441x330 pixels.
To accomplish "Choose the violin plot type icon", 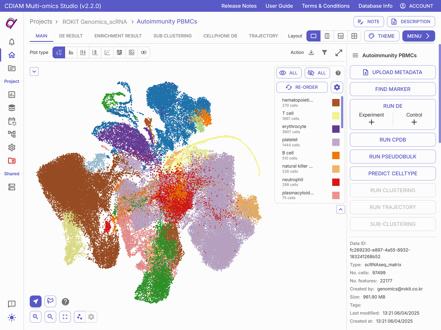I will pyautogui.click(x=83, y=52).
